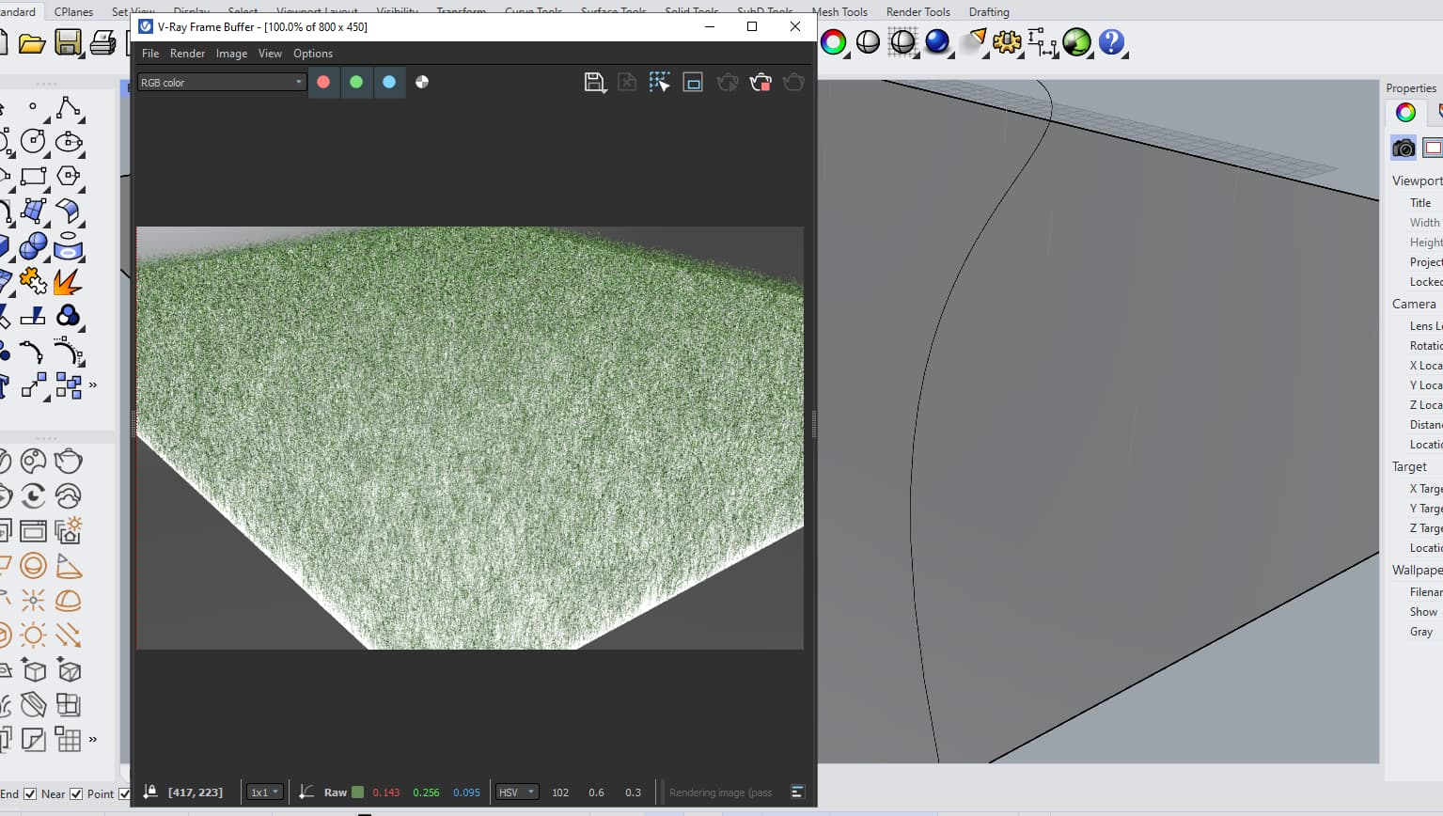Click the Group objects three-circles icon
The image size is (1443, 816).
[x=68, y=315]
